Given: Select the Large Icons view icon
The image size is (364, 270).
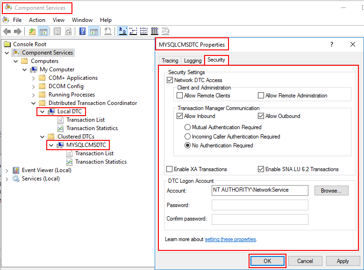Looking at the screenshot, I should [x=122, y=31].
